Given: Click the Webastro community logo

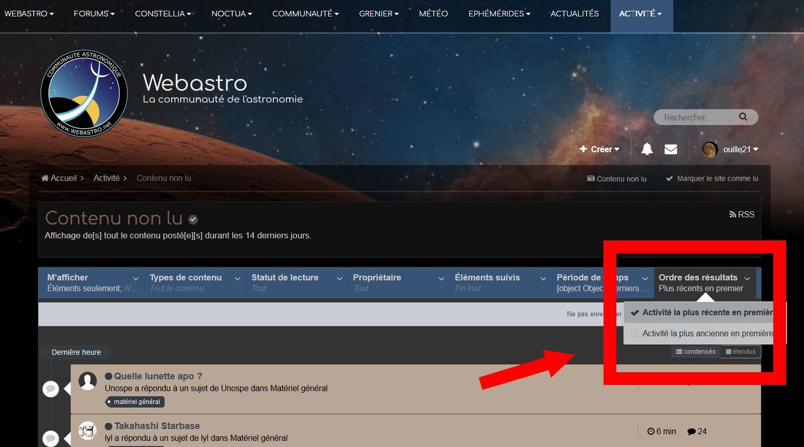Looking at the screenshot, I should (x=84, y=93).
